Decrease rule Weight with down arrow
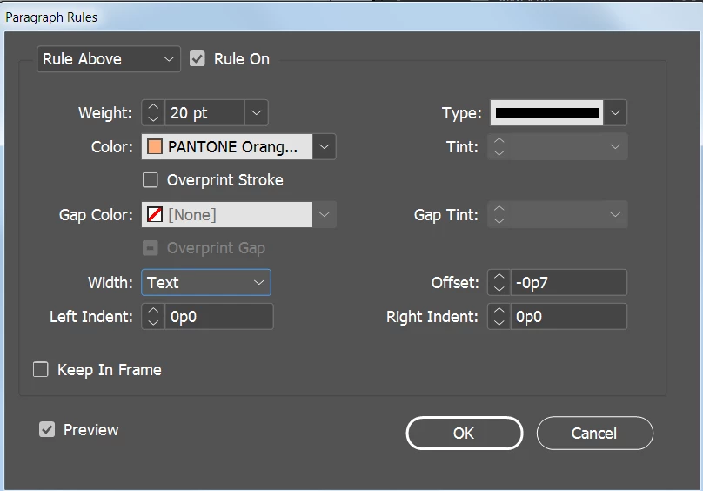The width and height of the screenshot is (703, 491). pyautogui.click(x=153, y=119)
